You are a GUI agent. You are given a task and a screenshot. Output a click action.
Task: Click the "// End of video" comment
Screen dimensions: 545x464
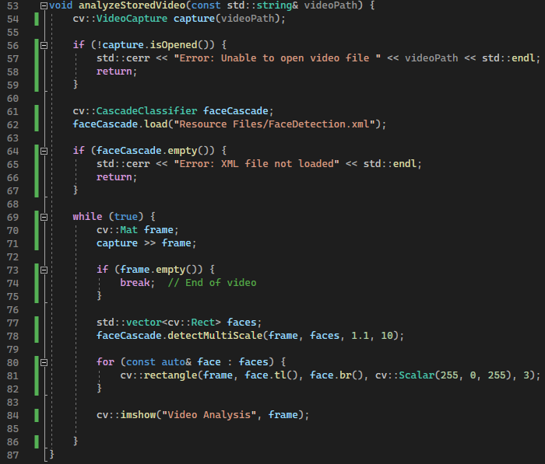(x=212, y=282)
